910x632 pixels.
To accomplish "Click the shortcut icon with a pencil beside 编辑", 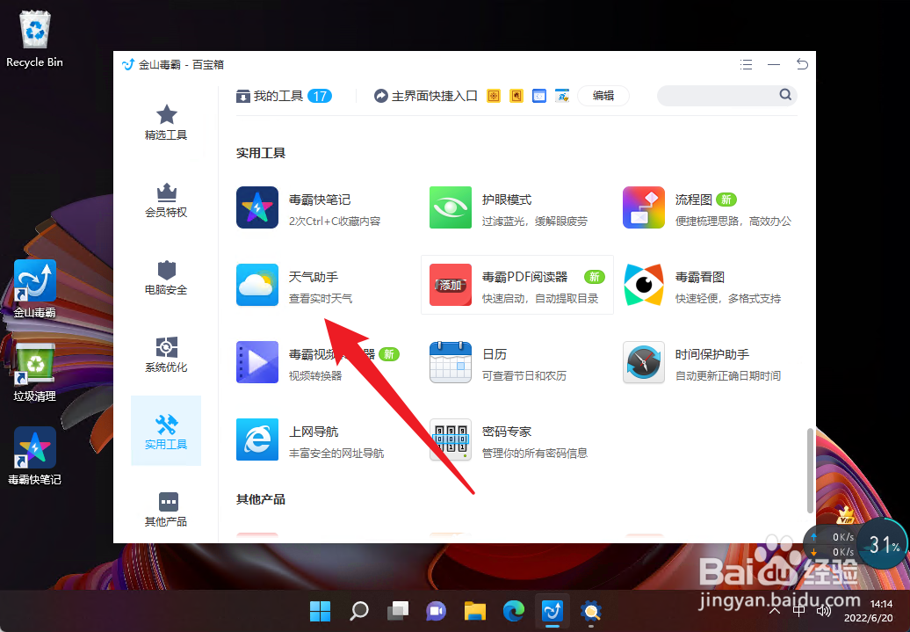I will click(x=562, y=96).
